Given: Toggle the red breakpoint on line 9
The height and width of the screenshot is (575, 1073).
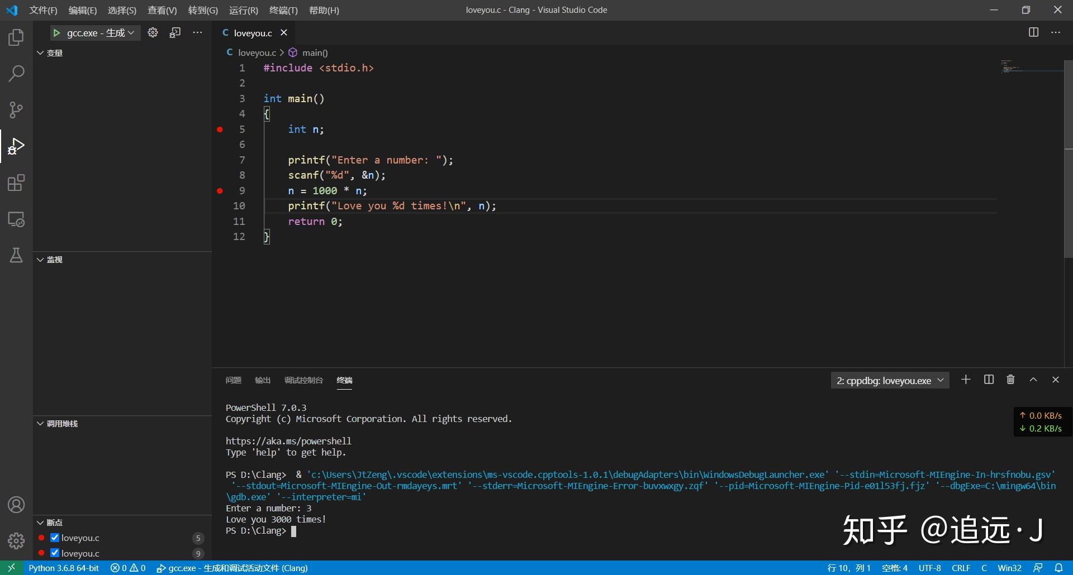Looking at the screenshot, I should (219, 191).
